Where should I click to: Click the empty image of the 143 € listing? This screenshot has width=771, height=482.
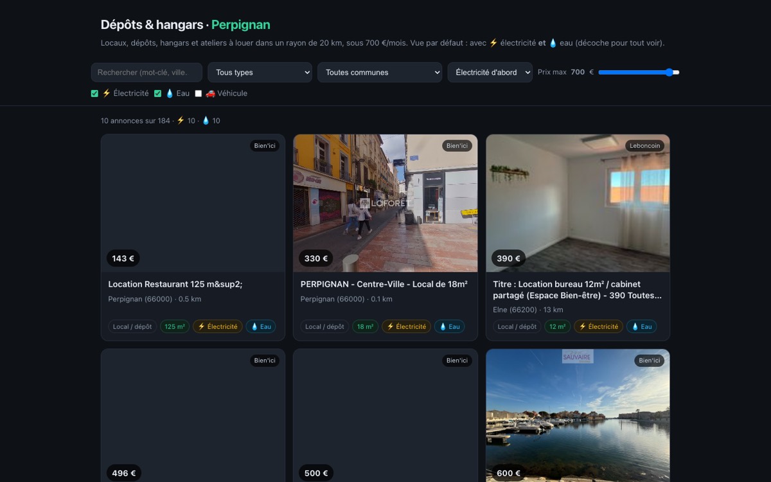[193, 203]
